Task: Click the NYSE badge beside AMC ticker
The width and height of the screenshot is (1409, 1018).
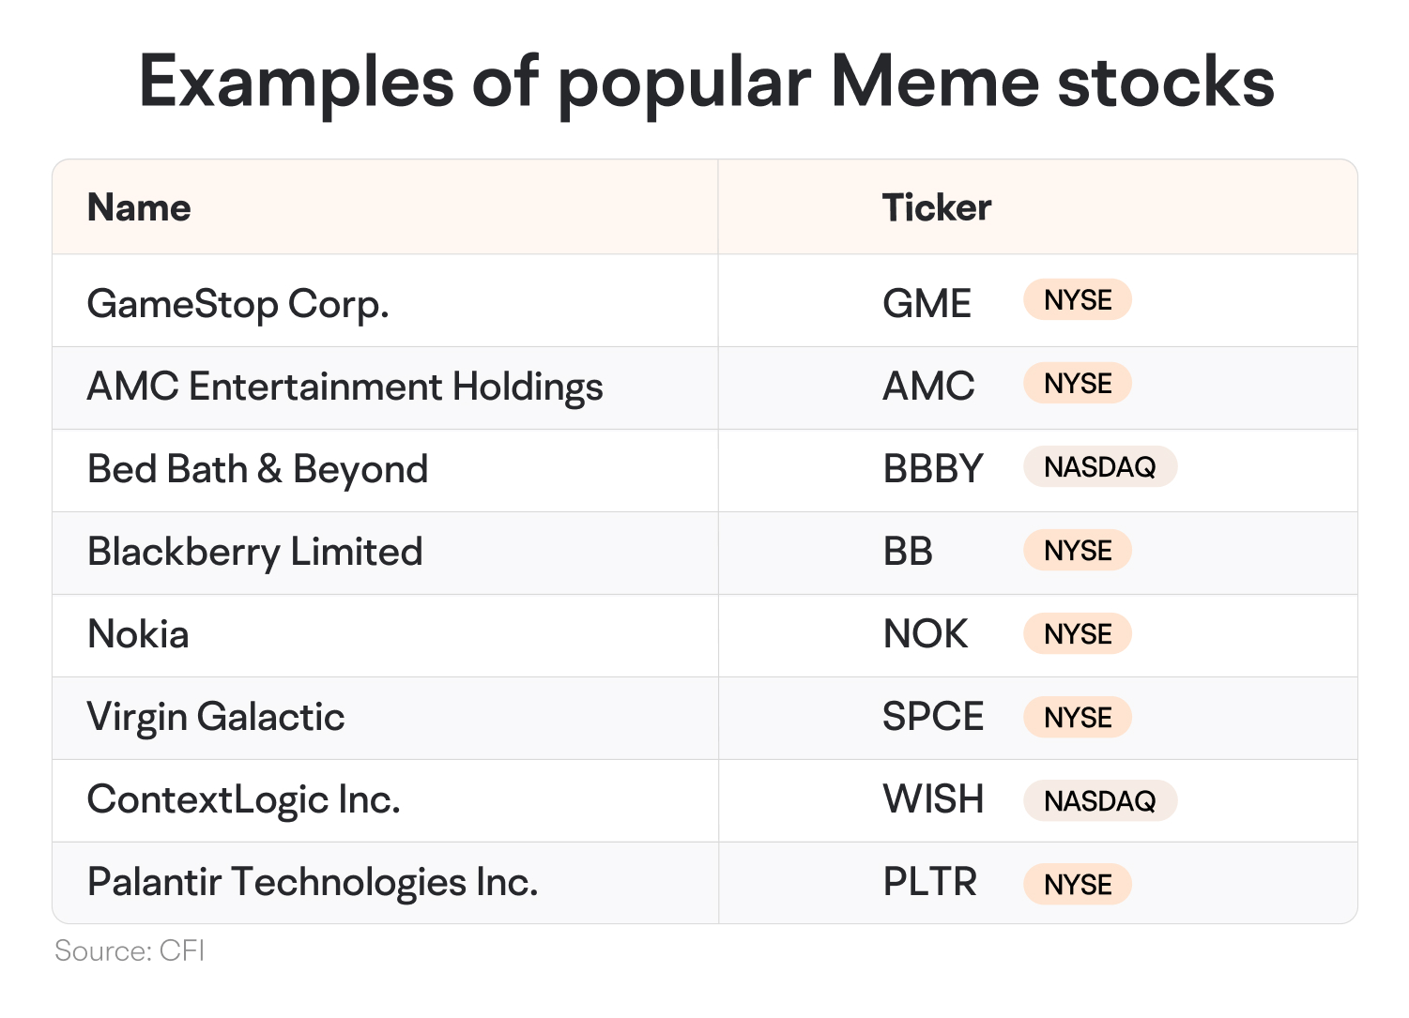Action: click(x=1077, y=384)
